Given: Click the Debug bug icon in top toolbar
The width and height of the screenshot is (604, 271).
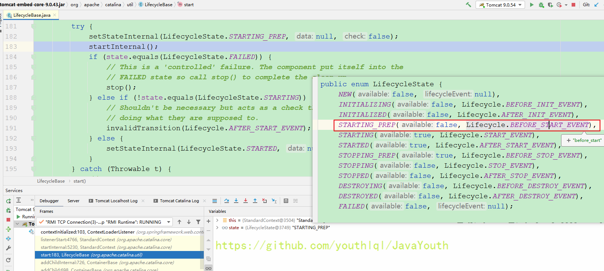Looking at the screenshot, I should point(541,5).
